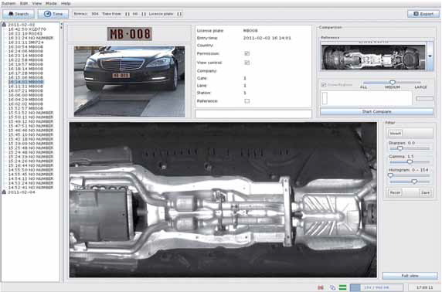Click the Gamma slider handle
442x292 pixels.
point(410,161)
